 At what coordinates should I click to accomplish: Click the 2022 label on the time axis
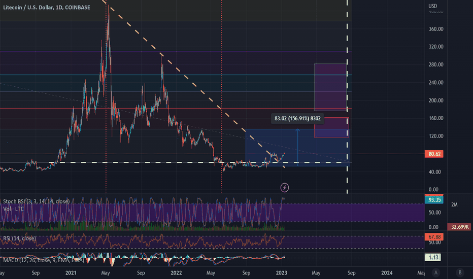[176, 273]
